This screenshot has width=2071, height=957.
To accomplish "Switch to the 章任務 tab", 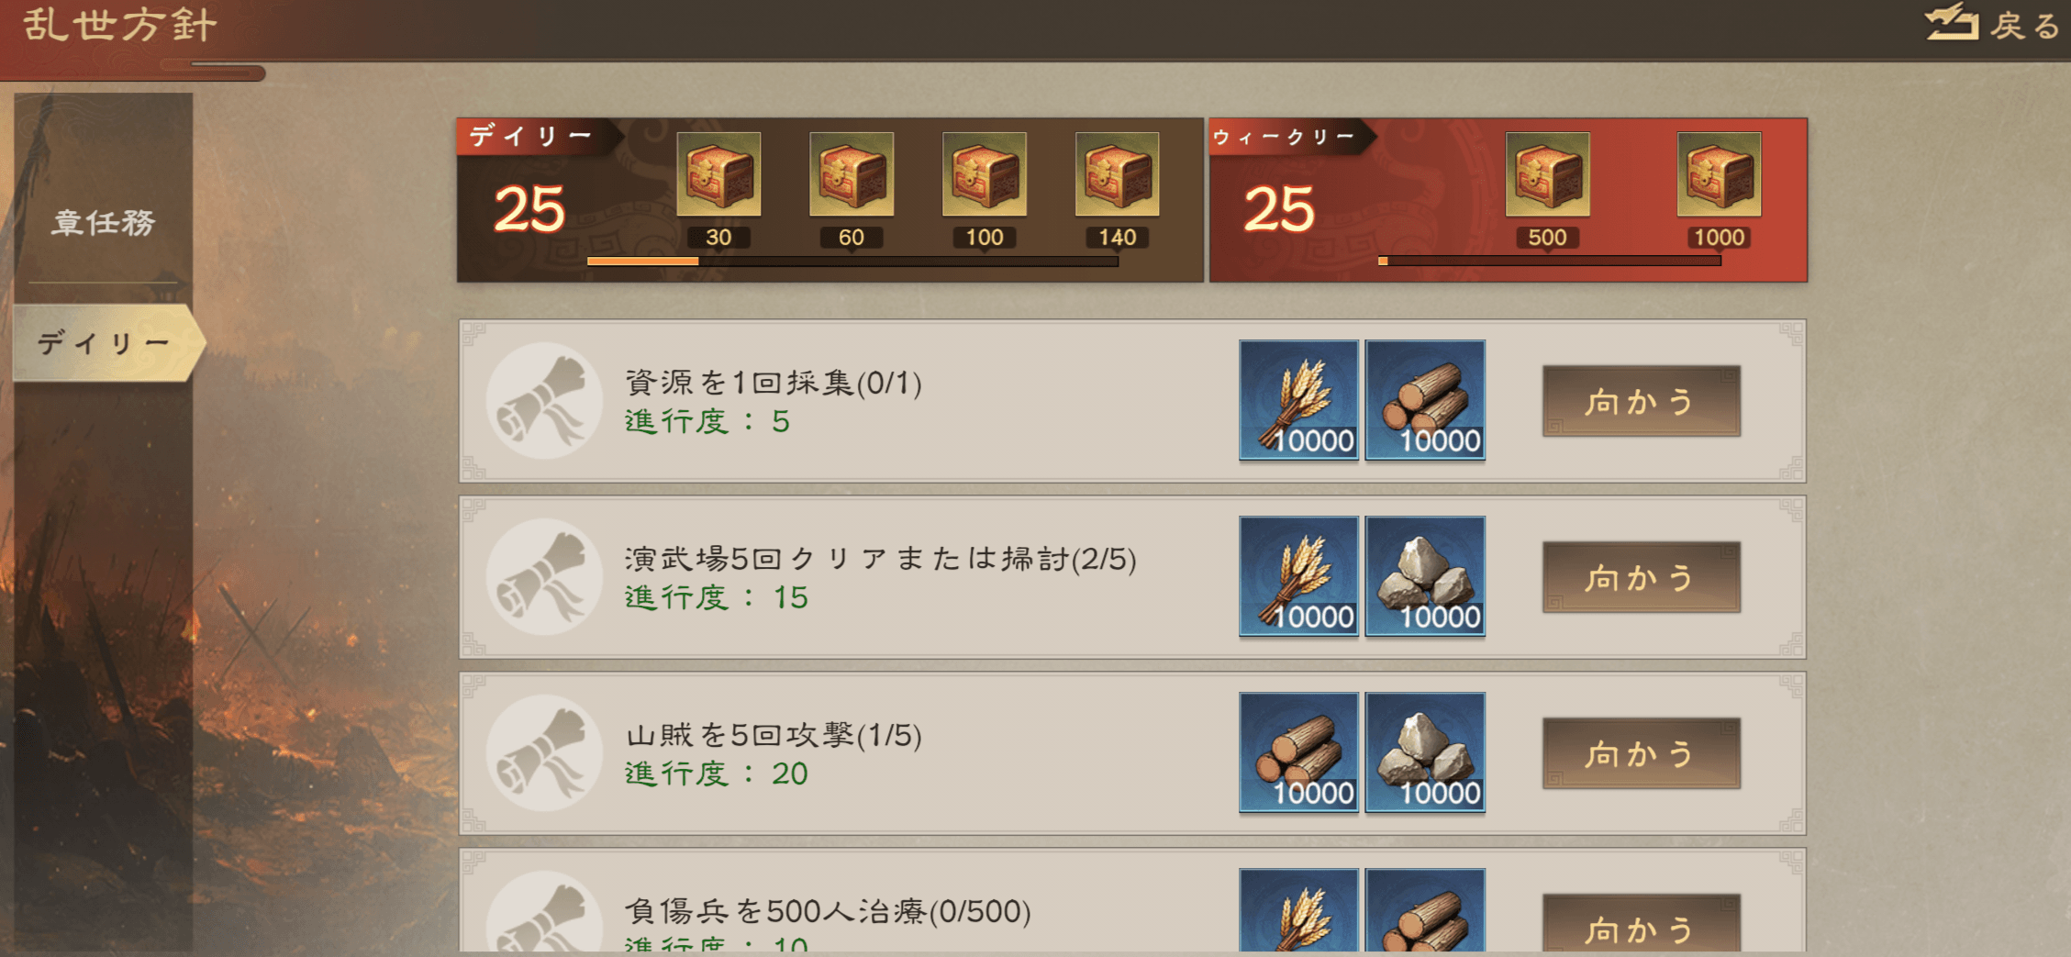I will [x=104, y=222].
